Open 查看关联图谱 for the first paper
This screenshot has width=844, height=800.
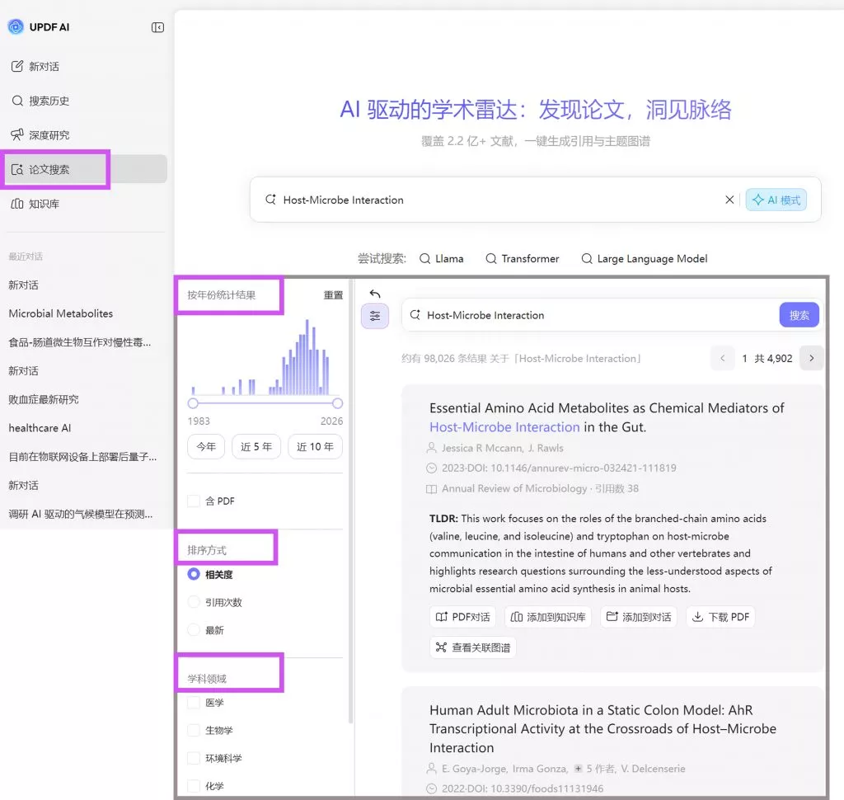[x=473, y=647]
